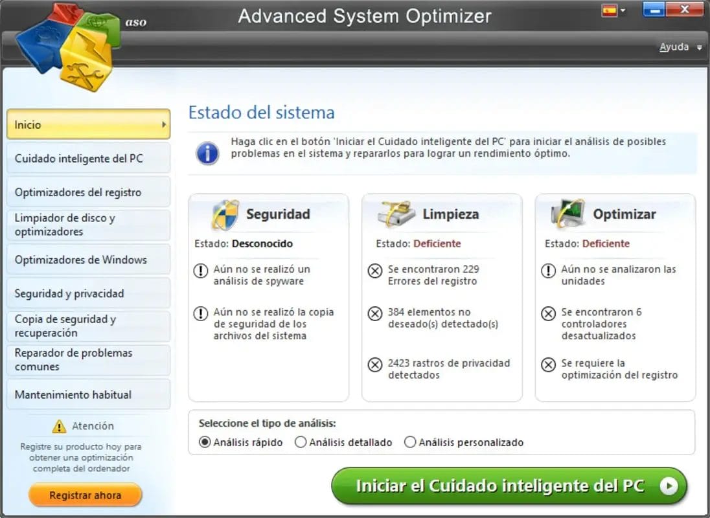The height and width of the screenshot is (518, 710).
Task: Choose the Análisis personalizado radio option
Action: 410,442
